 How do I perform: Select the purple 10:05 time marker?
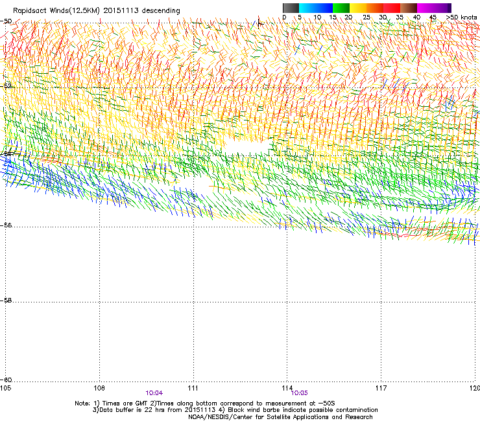[x=299, y=393]
